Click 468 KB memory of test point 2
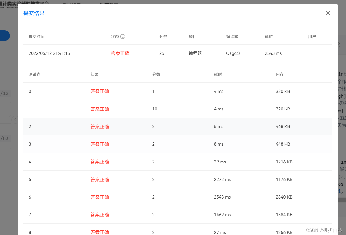Viewport: 346px width, 235px height. 283,126
